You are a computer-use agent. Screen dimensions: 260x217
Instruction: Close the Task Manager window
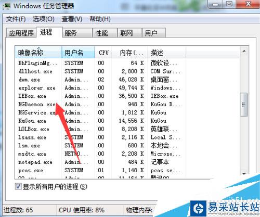point(248,4)
